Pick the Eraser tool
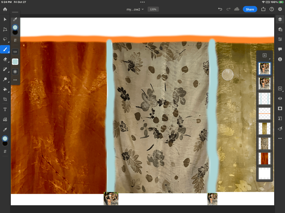Image resolution: width=285 pixels, height=213 pixels. tap(5, 59)
